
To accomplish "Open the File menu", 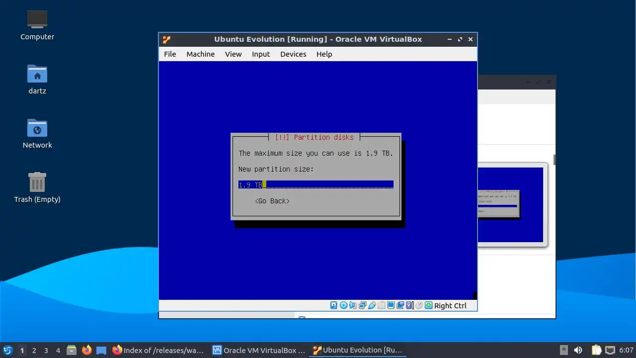I will tap(170, 54).
